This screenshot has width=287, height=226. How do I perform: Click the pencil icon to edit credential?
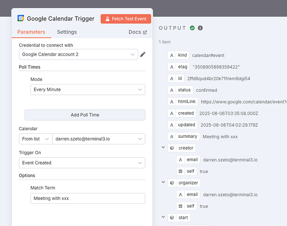coord(143,55)
